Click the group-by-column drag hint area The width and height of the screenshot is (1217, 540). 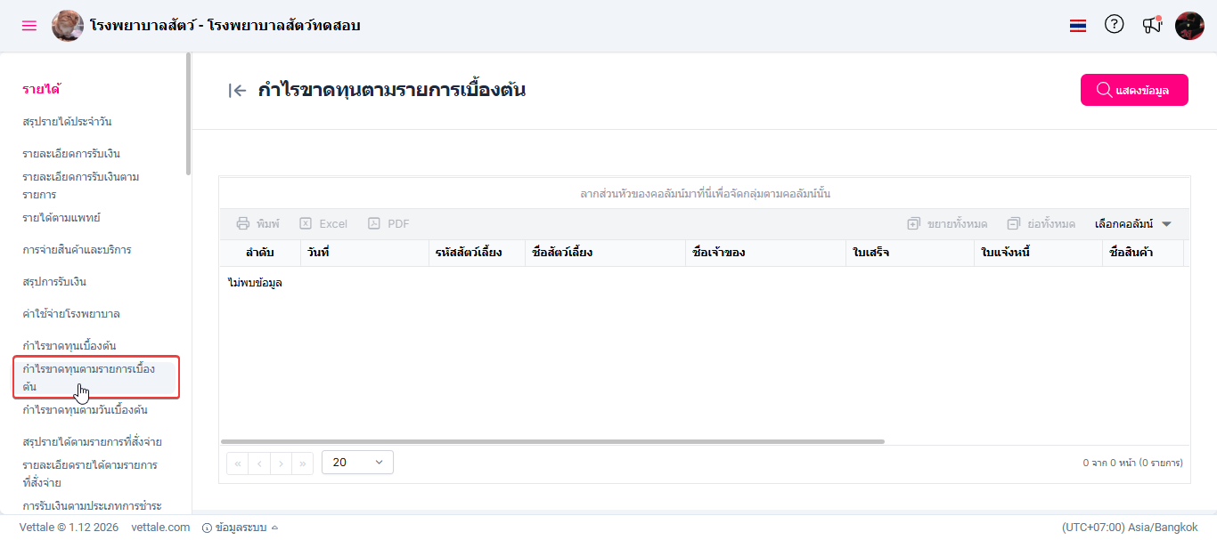point(705,194)
